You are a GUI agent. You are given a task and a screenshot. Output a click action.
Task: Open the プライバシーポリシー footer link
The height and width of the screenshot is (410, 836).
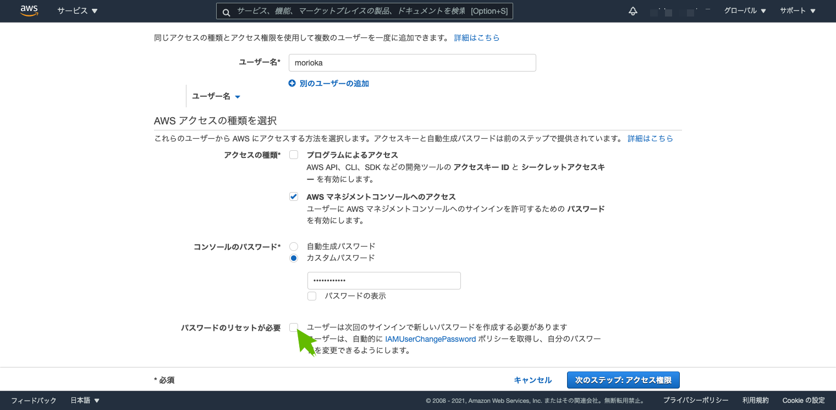pyautogui.click(x=696, y=401)
